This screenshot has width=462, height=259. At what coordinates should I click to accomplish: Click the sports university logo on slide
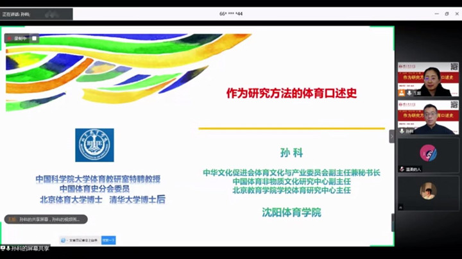(x=94, y=145)
